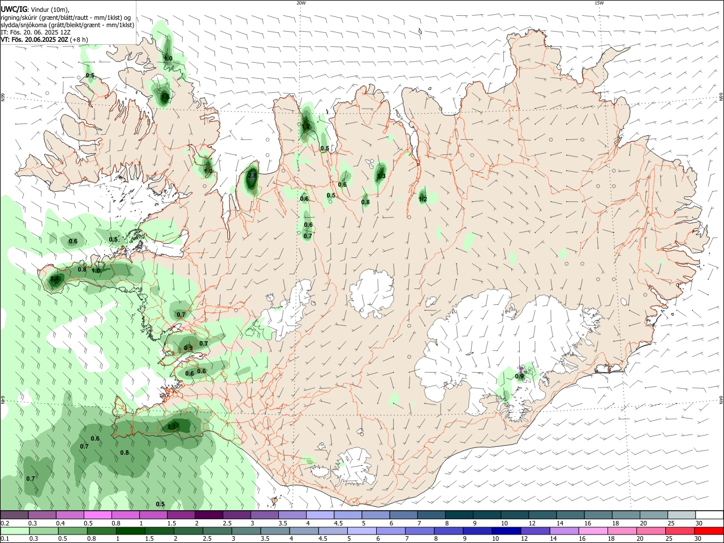
Task: Select the white 30 swatch on the snow scale
Action: (x=709, y=515)
